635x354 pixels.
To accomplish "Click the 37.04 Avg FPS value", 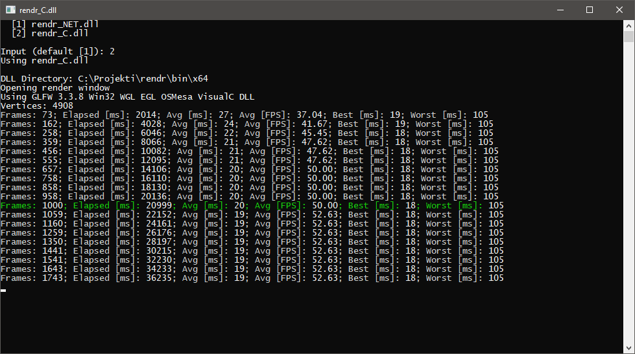I will click(x=309, y=115).
